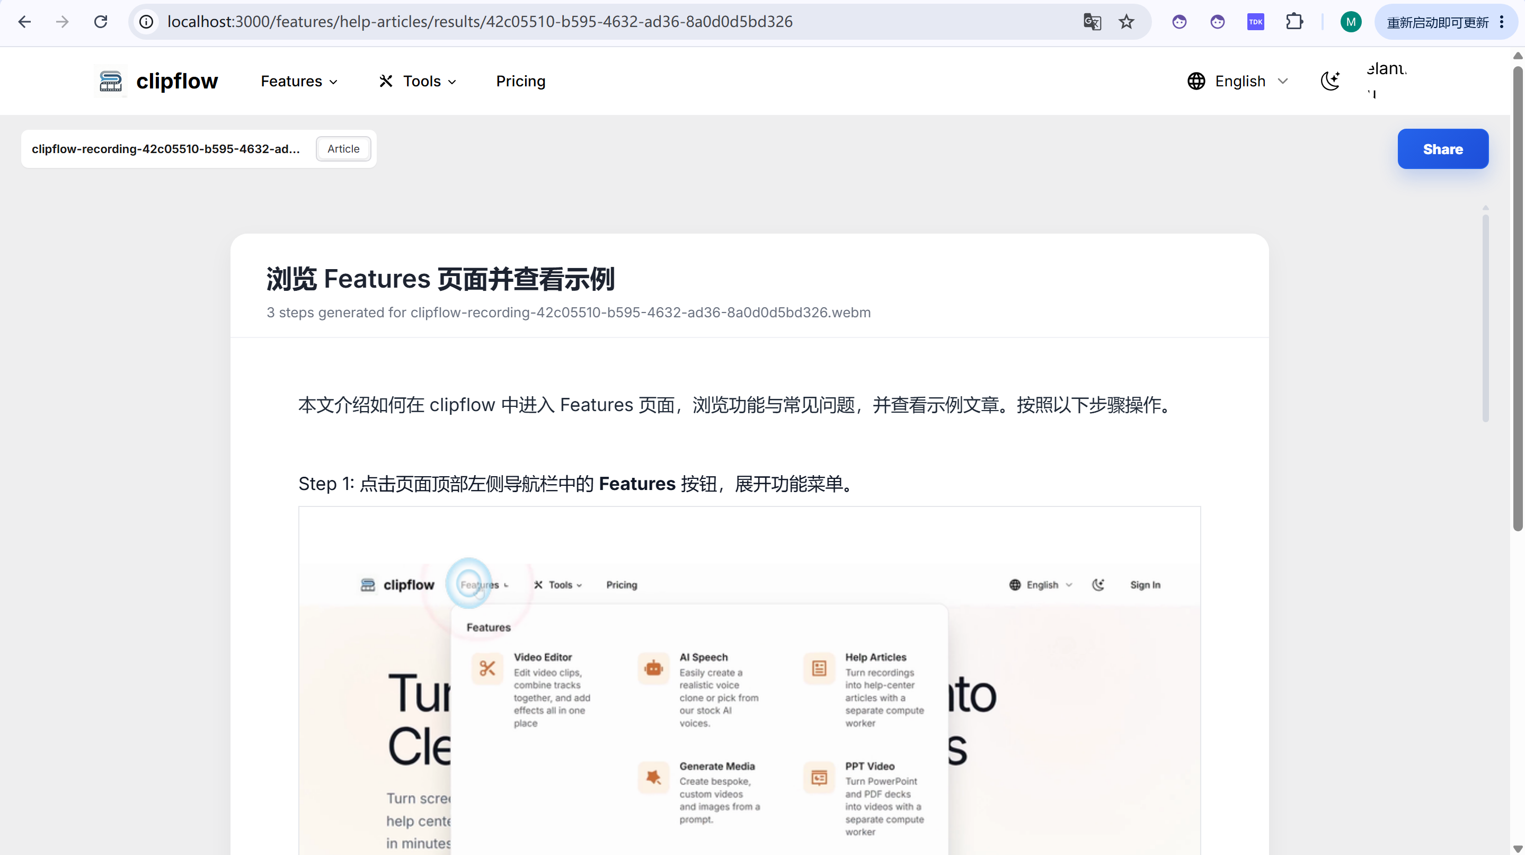
Task: Click the Article badge
Action: (343, 149)
